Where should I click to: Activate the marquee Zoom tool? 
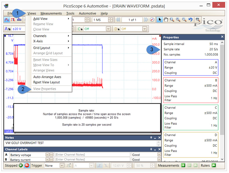point(172,20)
